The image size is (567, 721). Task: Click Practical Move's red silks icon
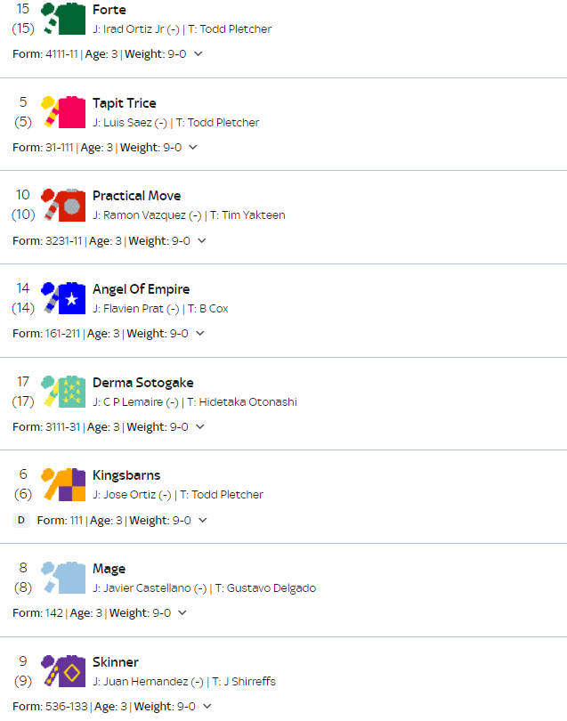(63, 205)
